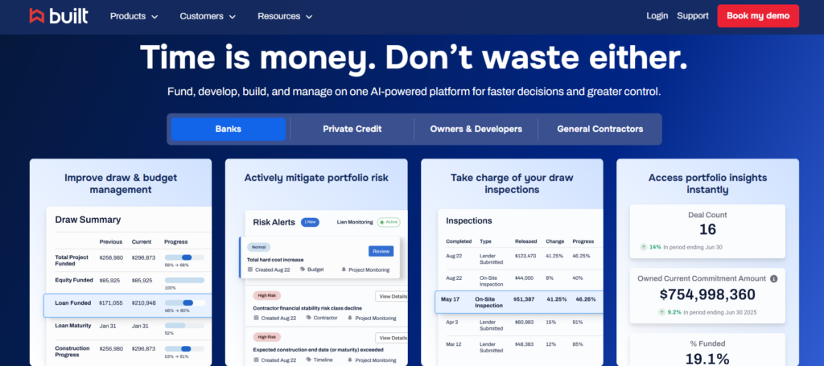Viewport: 824px width, 366px height.
Task: Click Loan Maturity progress bar
Action: (x=184, y=326)
